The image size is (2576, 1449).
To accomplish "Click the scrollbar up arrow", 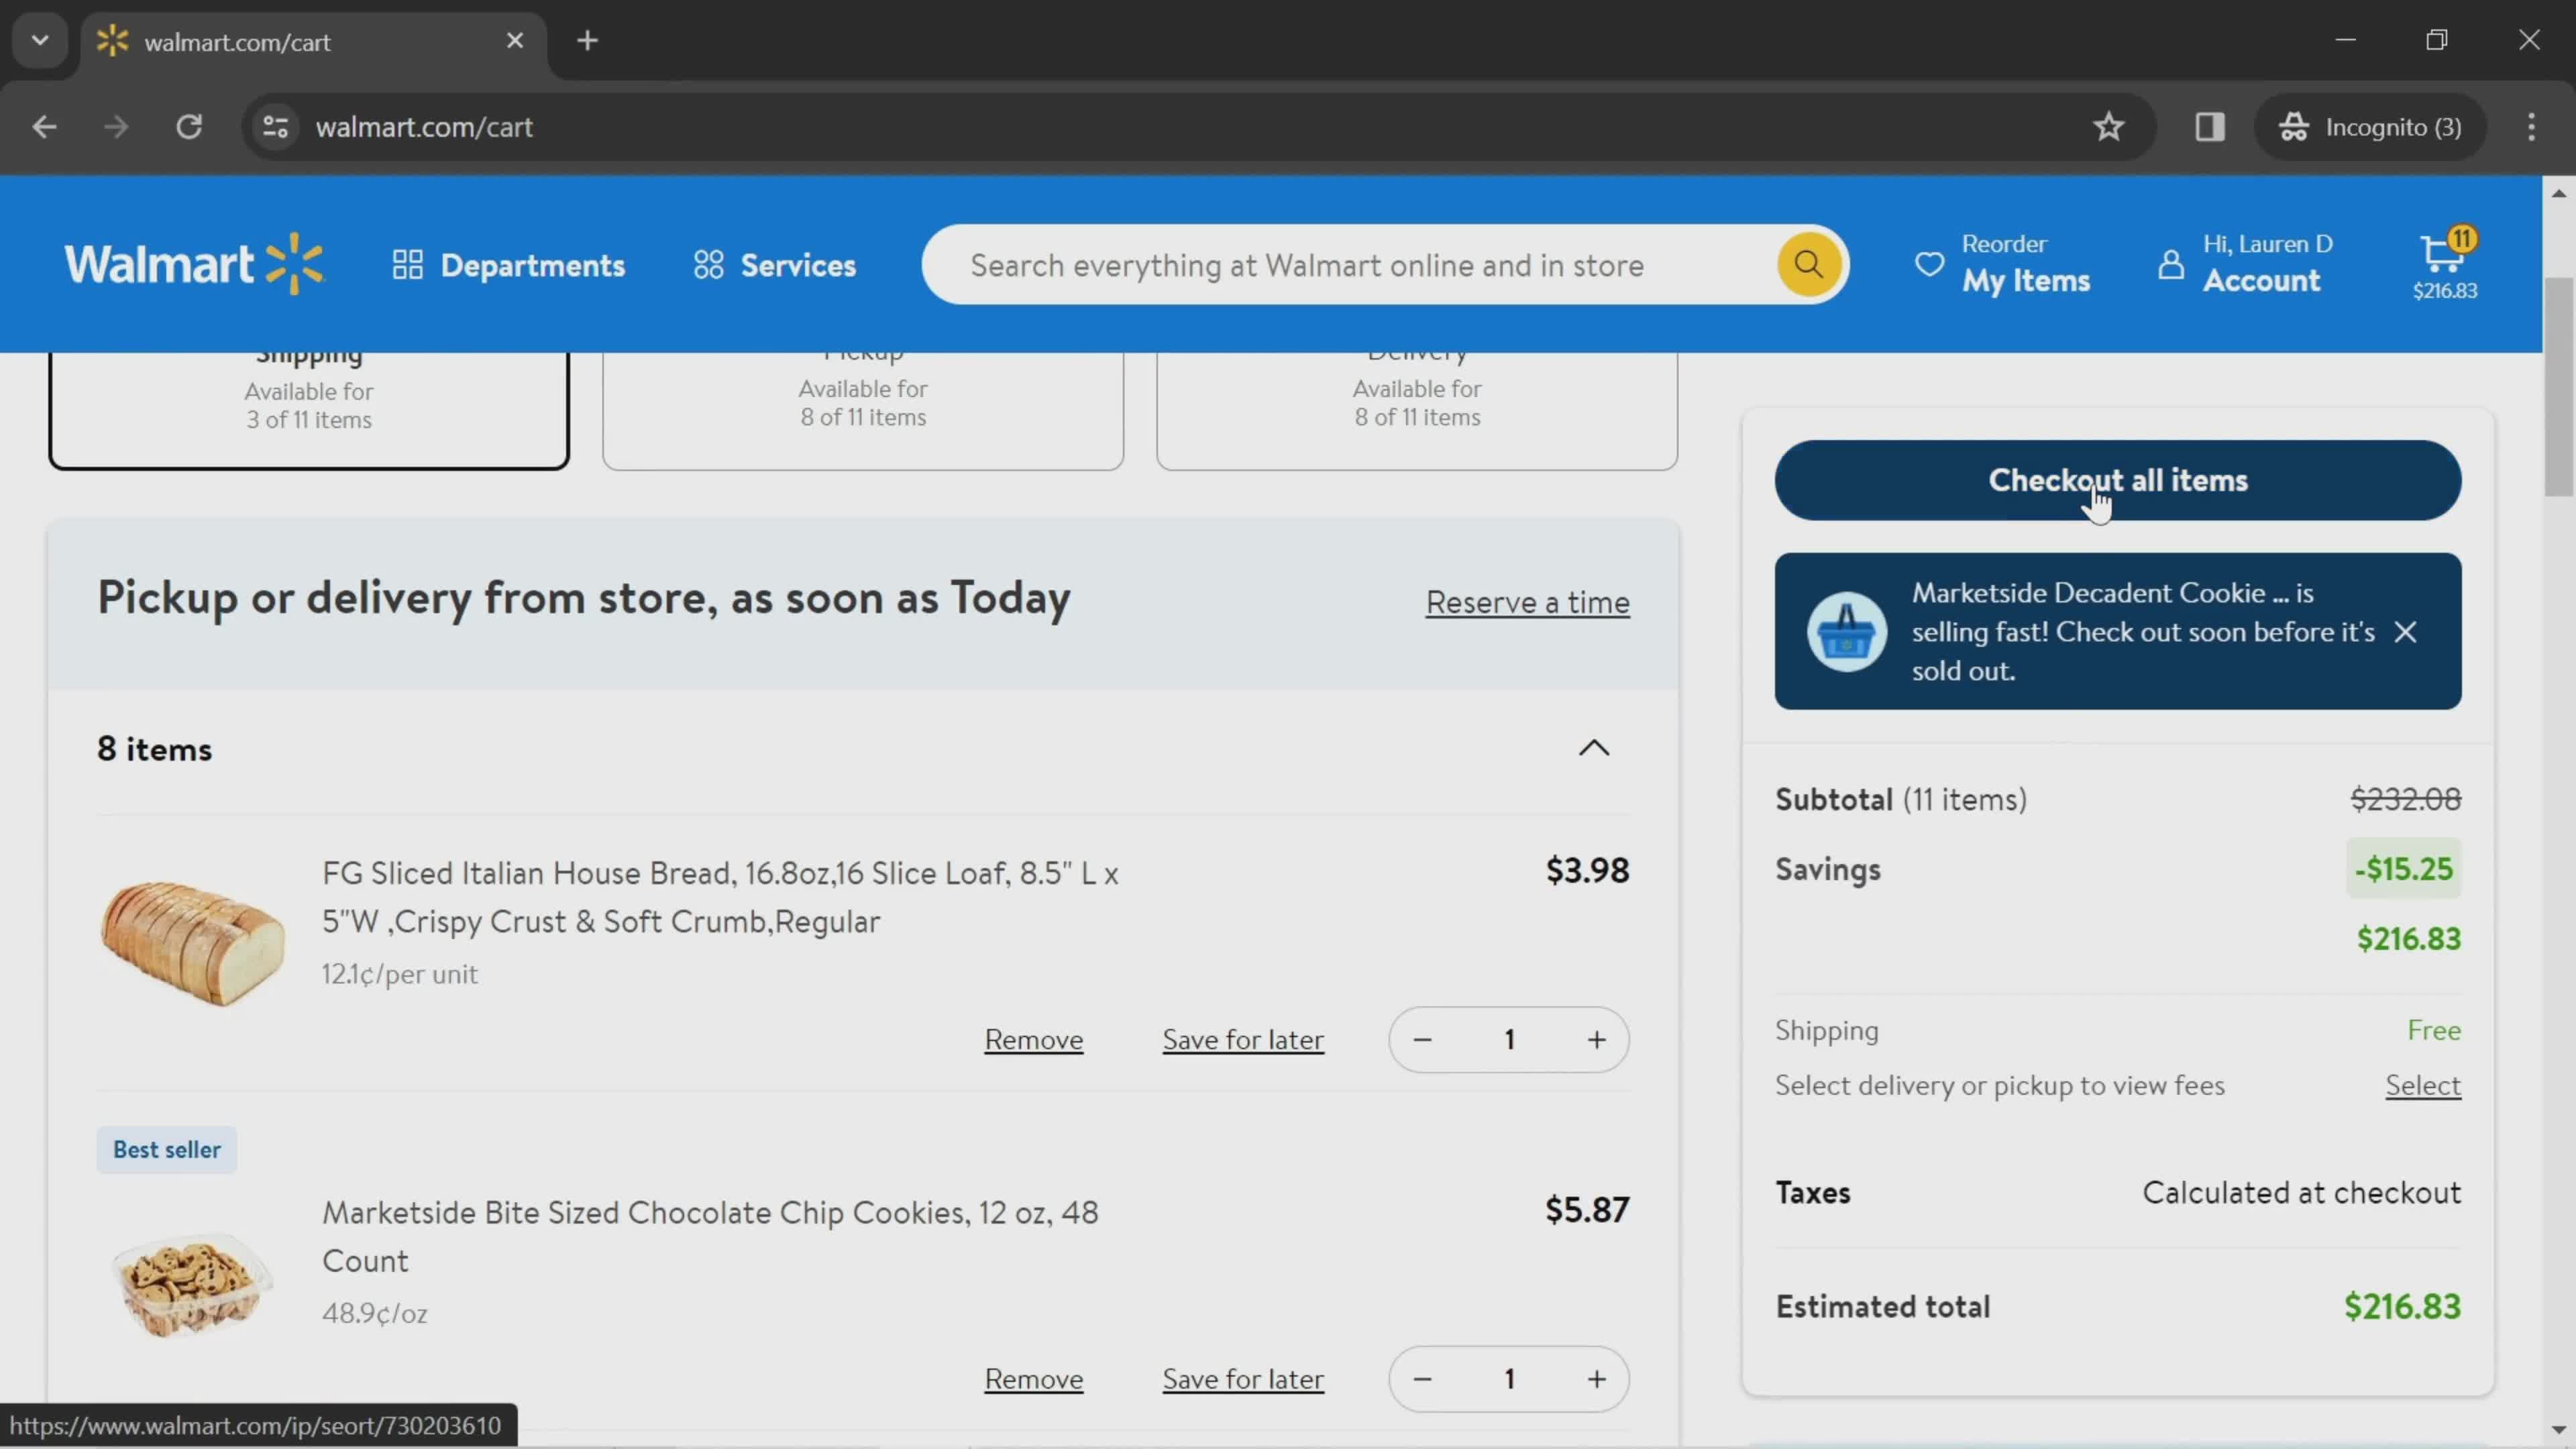I will coord(2558,193).
